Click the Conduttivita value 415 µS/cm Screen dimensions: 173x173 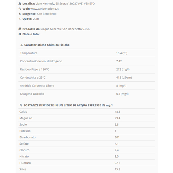[124, 78]
